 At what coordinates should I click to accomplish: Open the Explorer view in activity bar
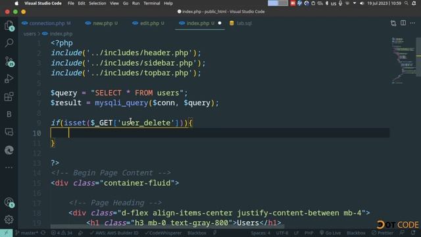(x=9, y=26)
